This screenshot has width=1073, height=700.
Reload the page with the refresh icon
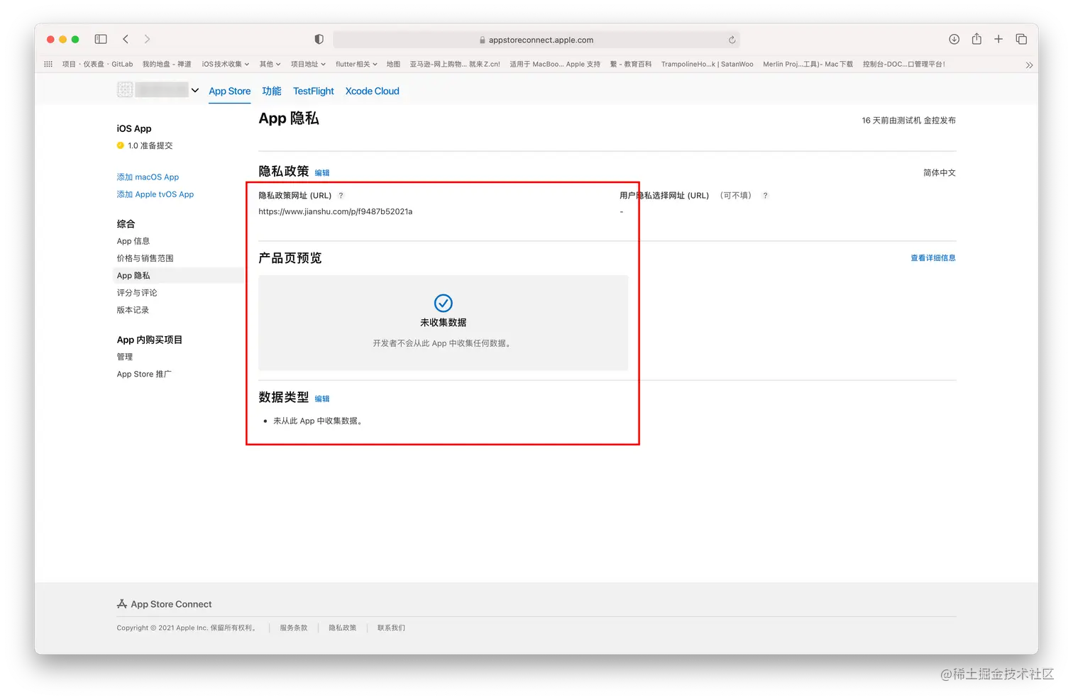(732, 40)
